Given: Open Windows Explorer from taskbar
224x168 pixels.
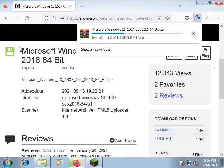Looking at the screenshot, I should (42, 163).
